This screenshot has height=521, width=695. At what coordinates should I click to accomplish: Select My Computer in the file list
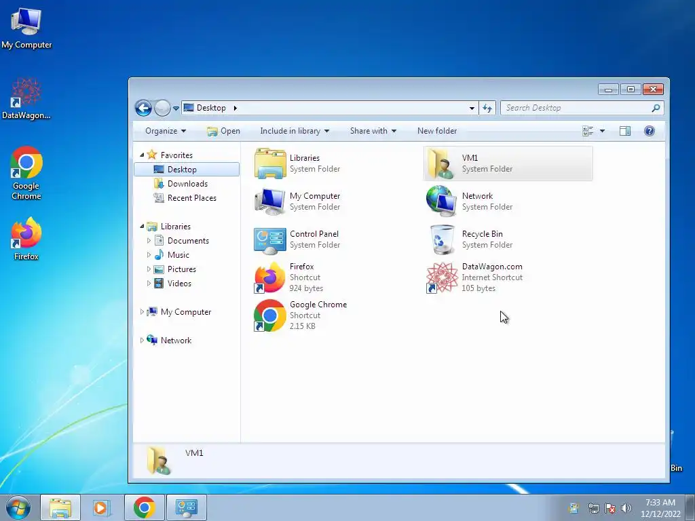[x=298, y=201]
